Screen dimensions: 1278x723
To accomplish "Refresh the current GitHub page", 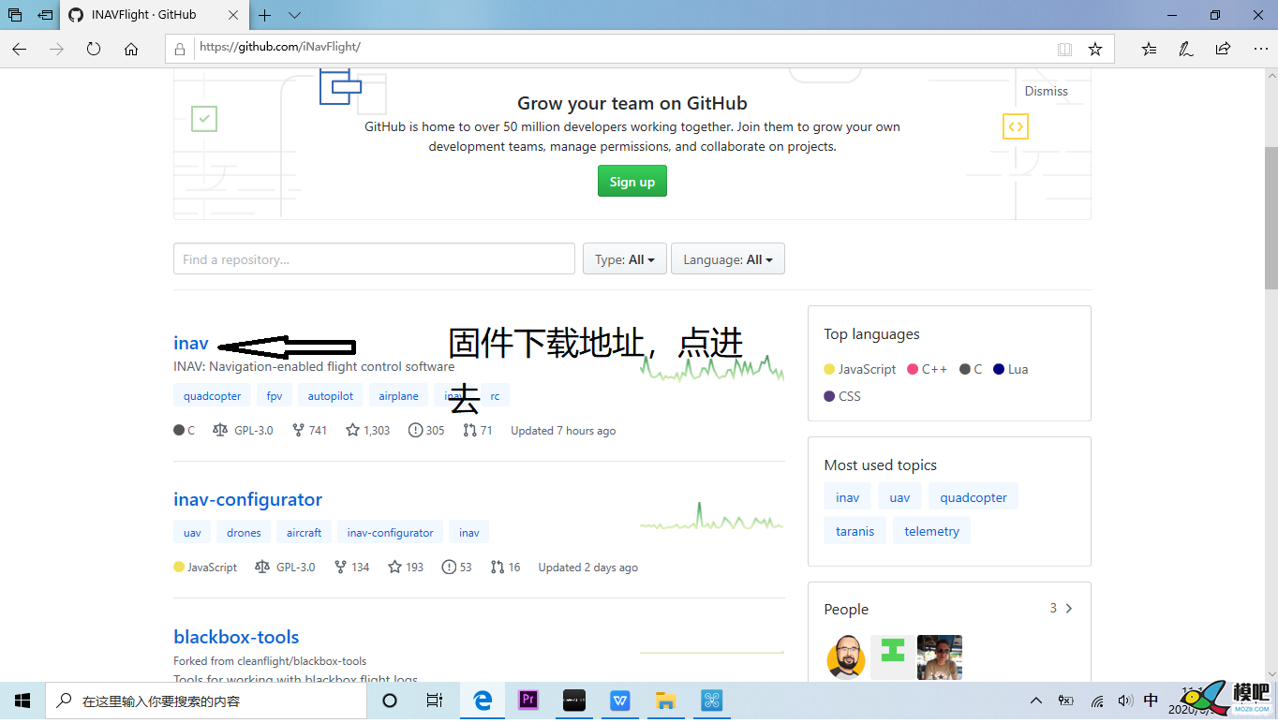I will point(94,49).
